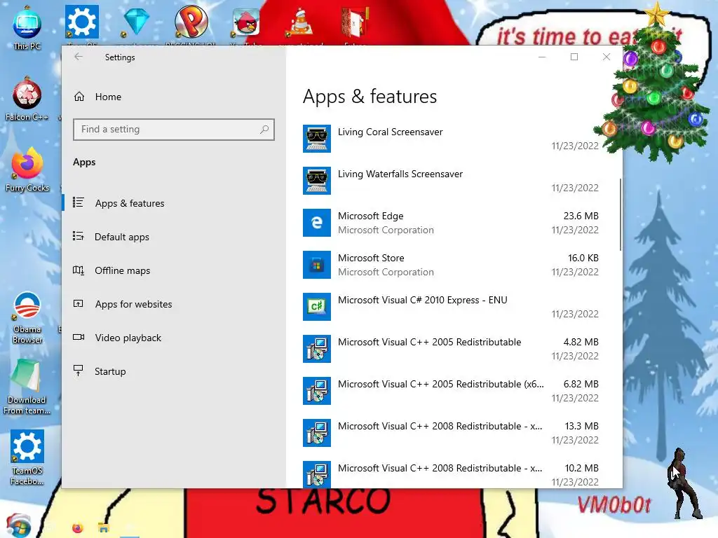Select the Angry Birds desktop icon
This screenshot has height=538, width=718.
point(246,22)
